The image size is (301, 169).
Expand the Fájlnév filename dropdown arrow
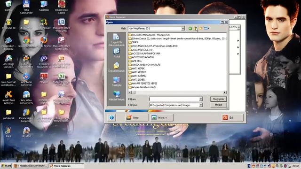pyautogui.click(x=201, y=99)
